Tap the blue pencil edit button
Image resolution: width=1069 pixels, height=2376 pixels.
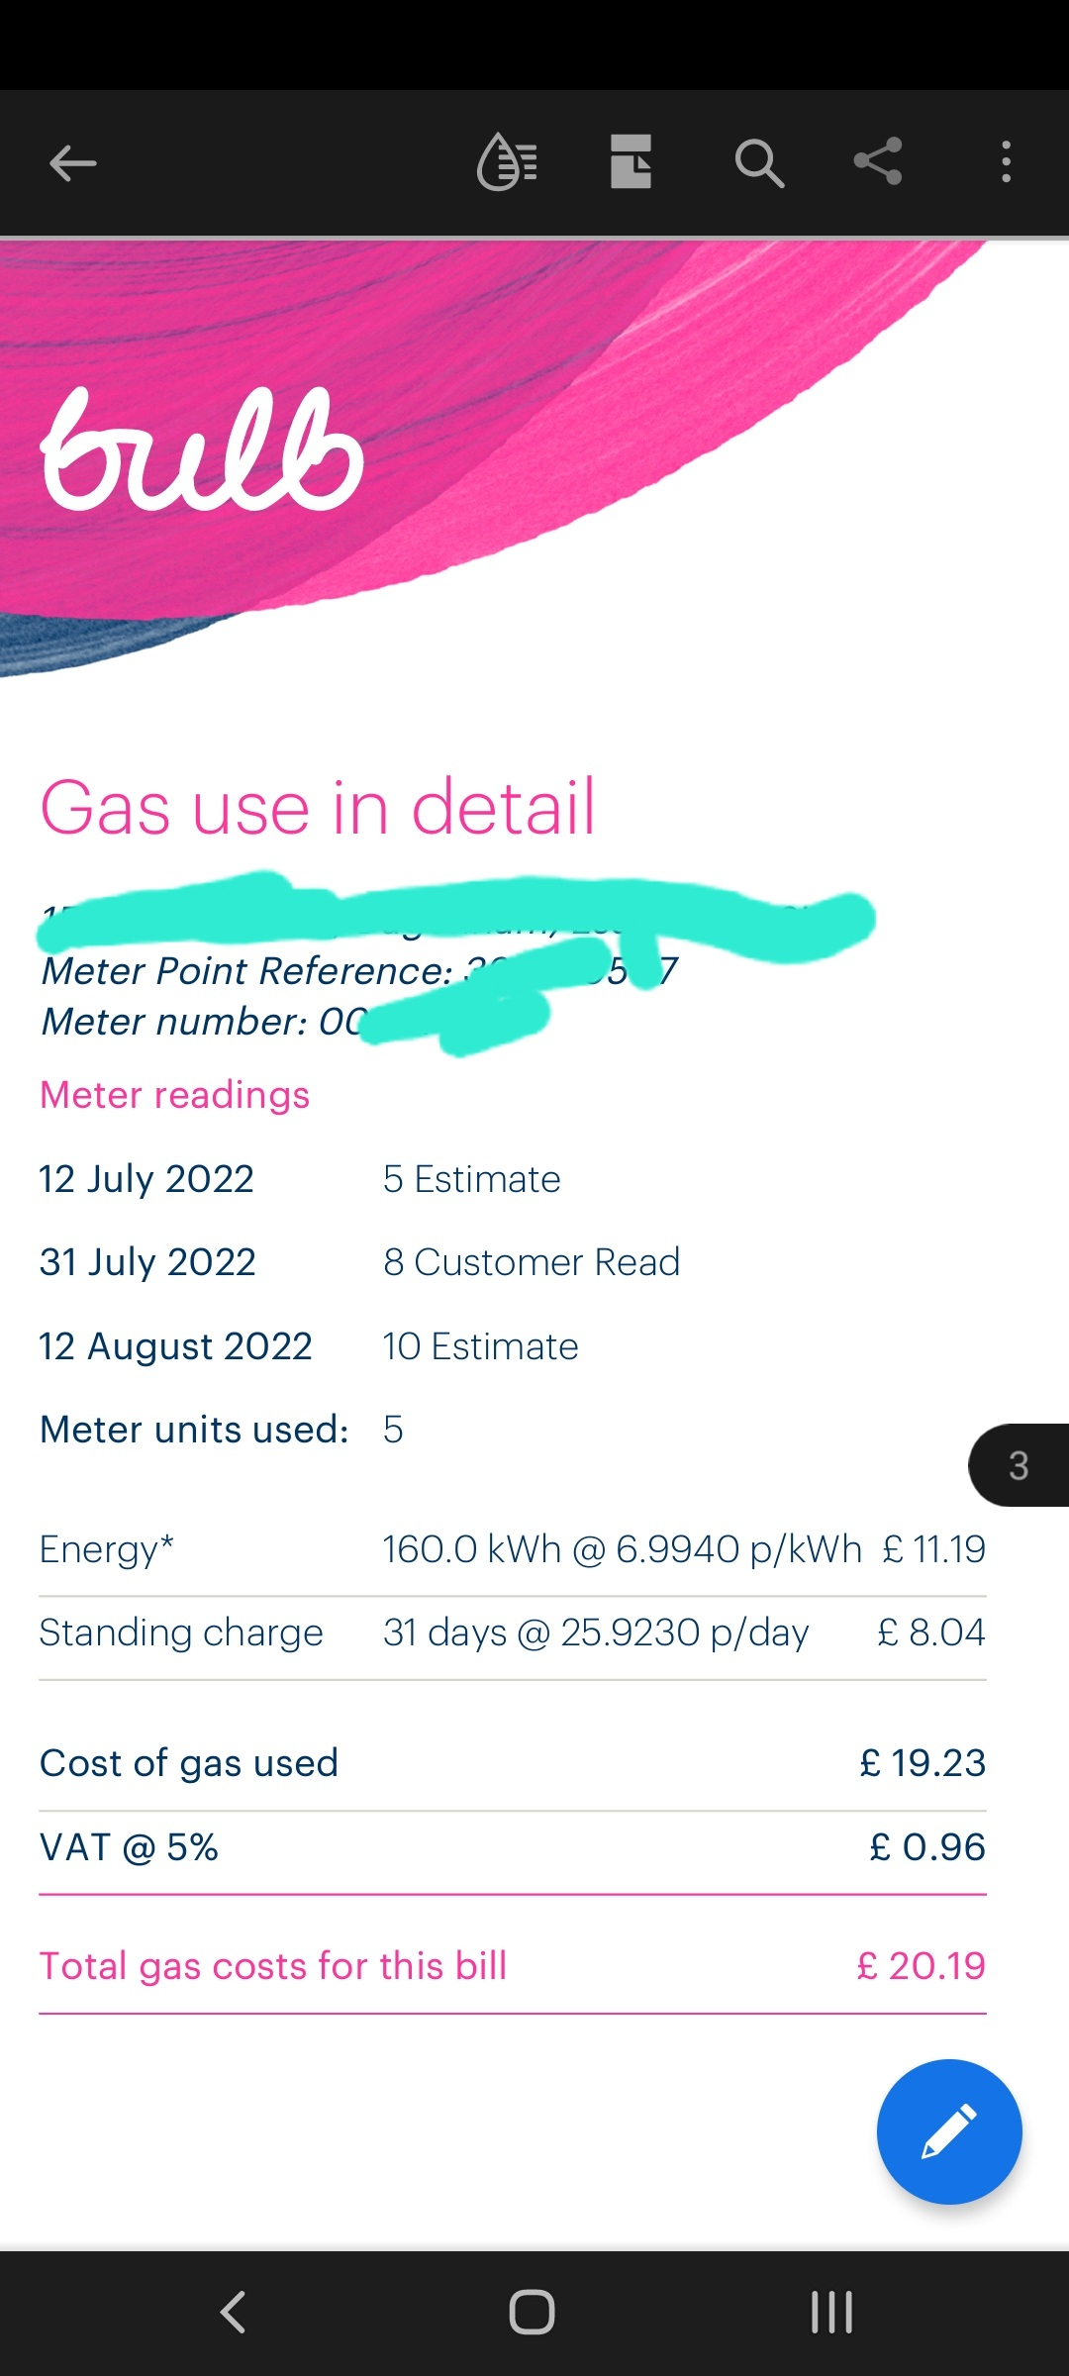tap(948, 2131)
